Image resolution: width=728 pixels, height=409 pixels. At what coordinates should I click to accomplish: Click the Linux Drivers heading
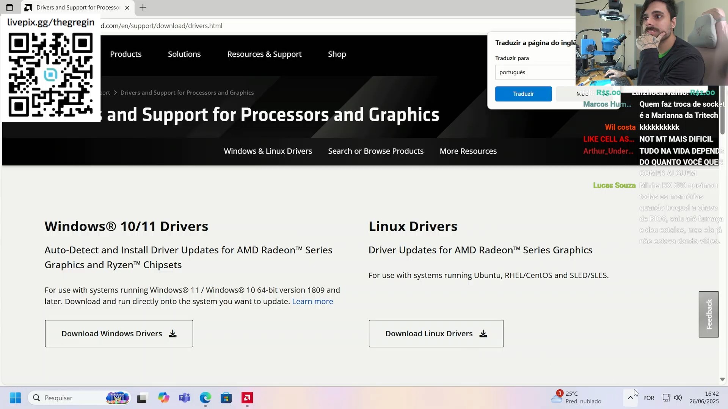(x=413, y=226)
